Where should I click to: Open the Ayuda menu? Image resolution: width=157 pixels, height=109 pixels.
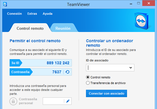48,14
